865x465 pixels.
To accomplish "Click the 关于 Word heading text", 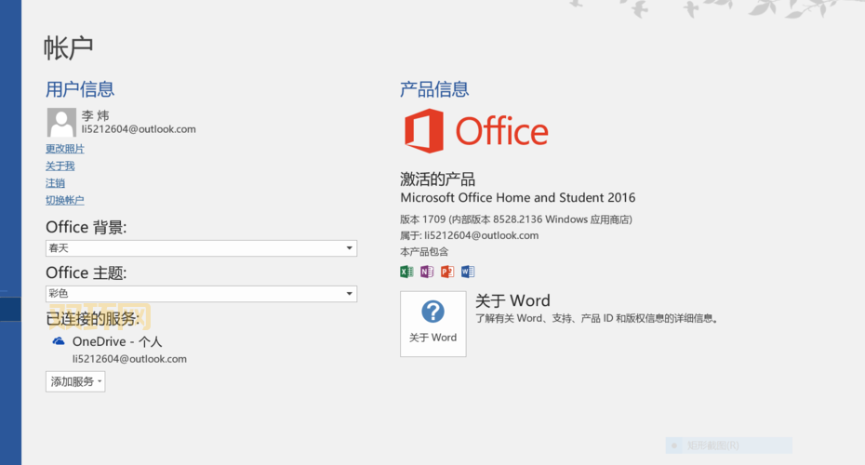I will (513, 300).
